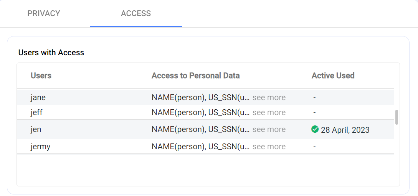Image resolution: width=418 pixels, height=196 pixels.
Task: Click the Users column header
Action: click(41, 76)
